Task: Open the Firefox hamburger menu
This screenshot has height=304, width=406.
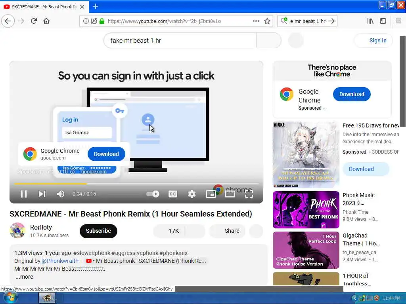Action: [398, 21]
